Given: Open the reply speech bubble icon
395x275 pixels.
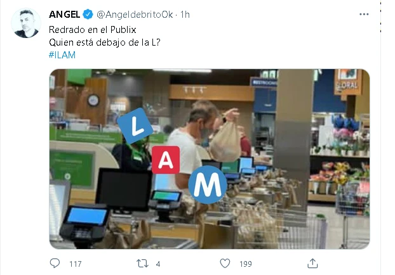Looking at the screenshot, I should pyautogui.click(x=55, y=263).
